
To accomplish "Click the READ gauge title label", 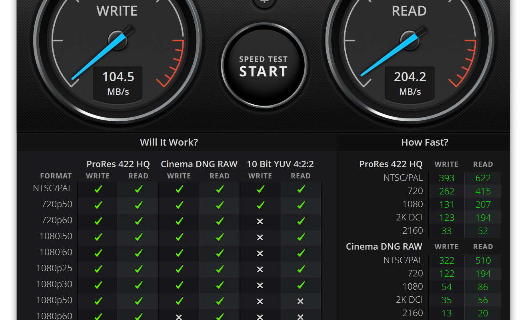I will pos(409,11).
